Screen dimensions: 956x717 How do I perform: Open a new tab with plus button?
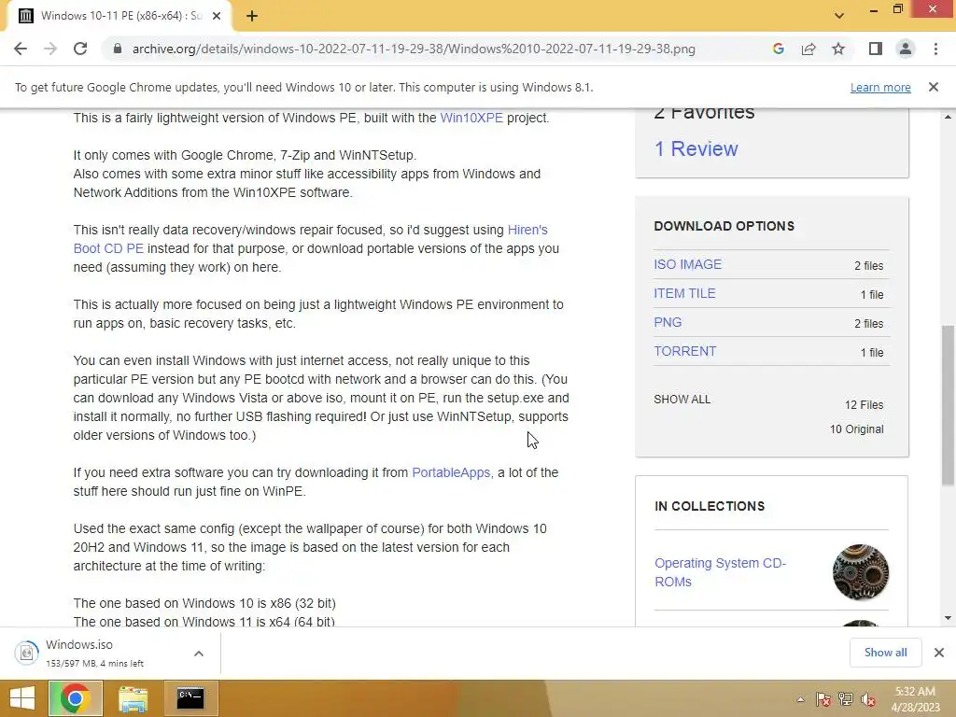coord(252,16)
